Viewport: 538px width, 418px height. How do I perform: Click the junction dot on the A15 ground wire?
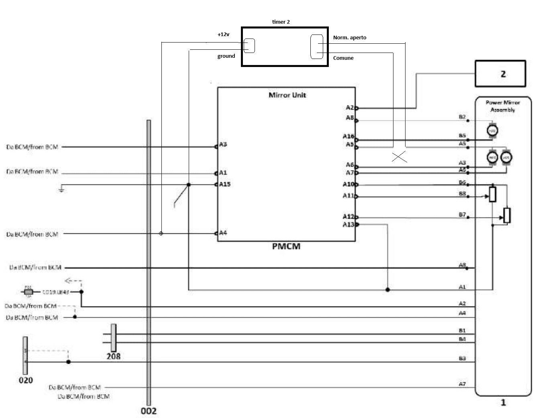(x=189, y=185)
